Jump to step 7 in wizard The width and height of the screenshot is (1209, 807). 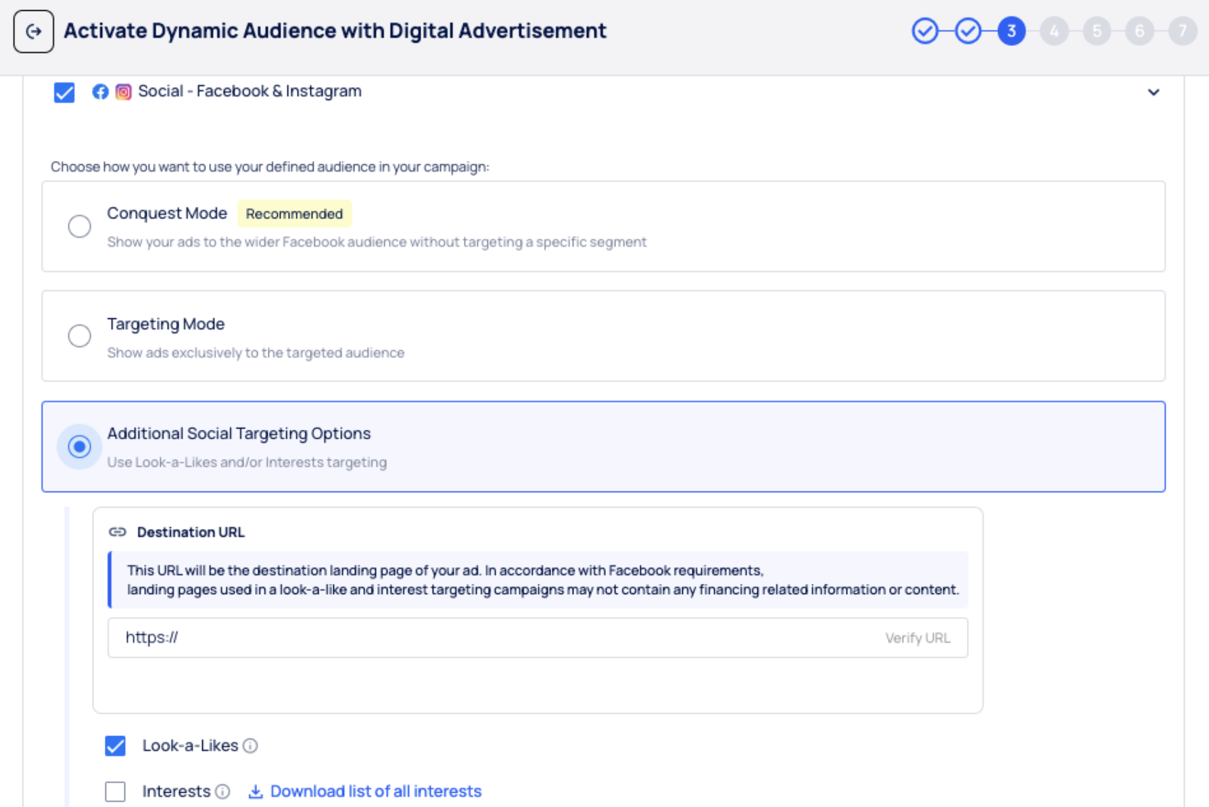pos(1182,31)
